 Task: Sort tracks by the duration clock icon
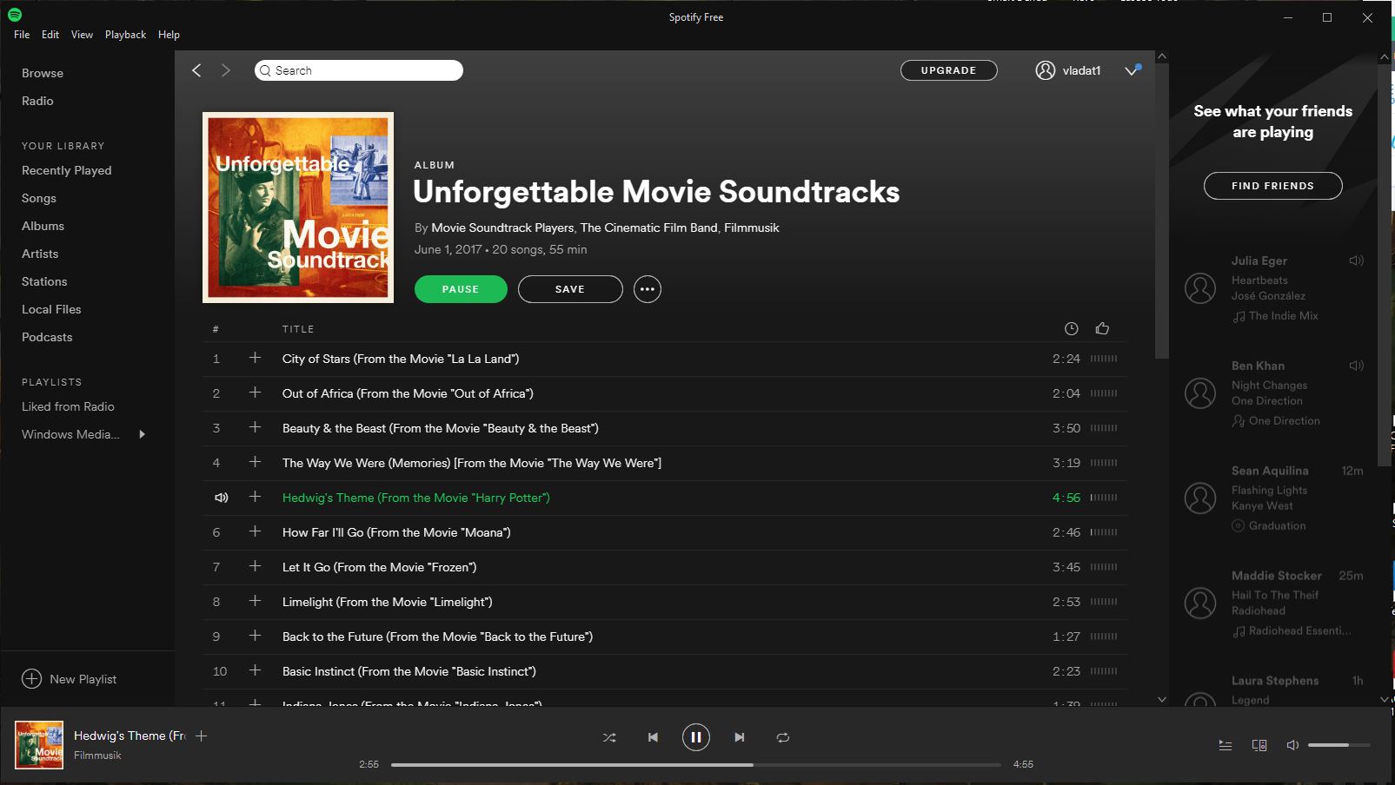(1072, 328)
